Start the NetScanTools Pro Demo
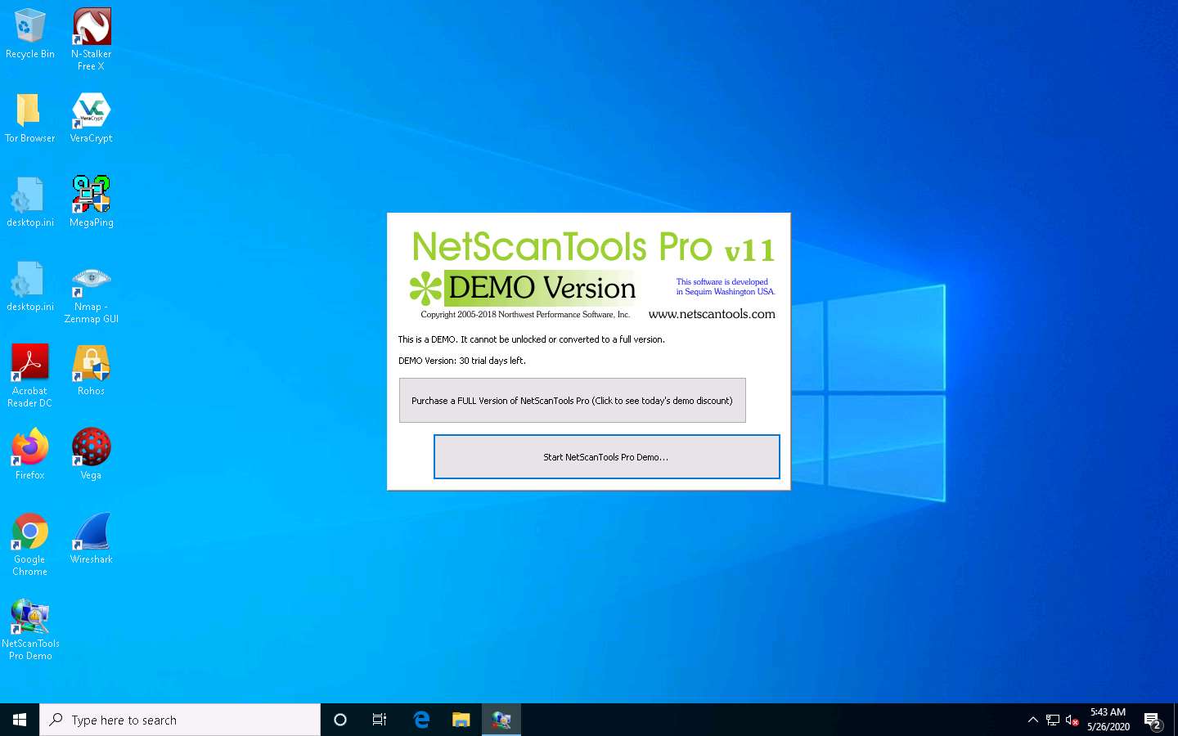 click(x=606, y=456)
